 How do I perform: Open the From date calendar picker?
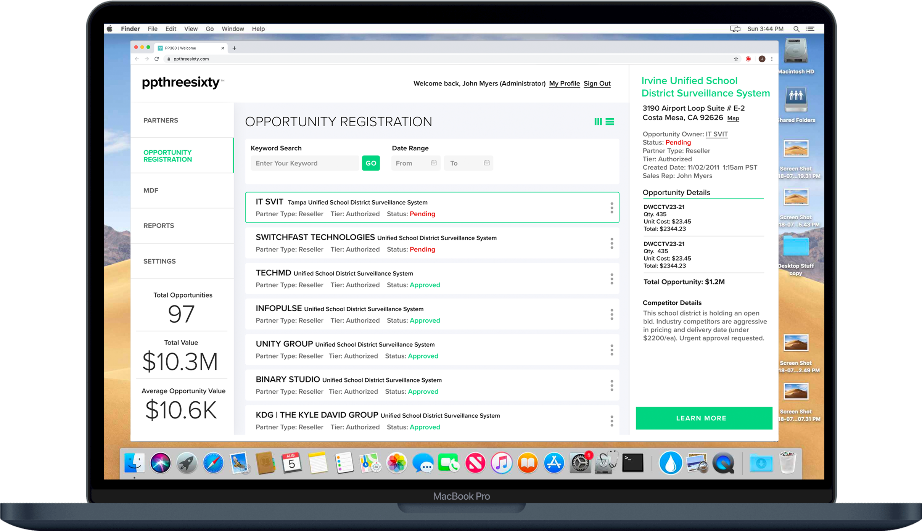434,163
